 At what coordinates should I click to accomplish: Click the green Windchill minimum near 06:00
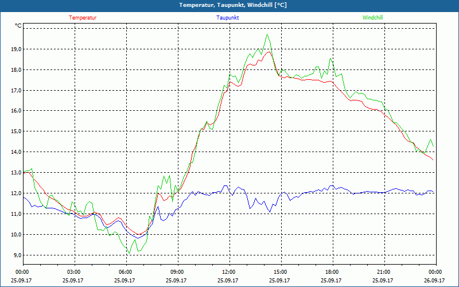tap(130, 253)
